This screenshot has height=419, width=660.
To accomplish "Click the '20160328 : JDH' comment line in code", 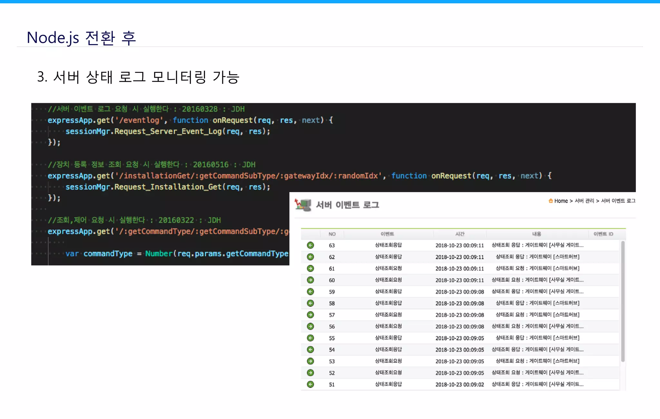I will pyautogui.click(x=146, y=109).
